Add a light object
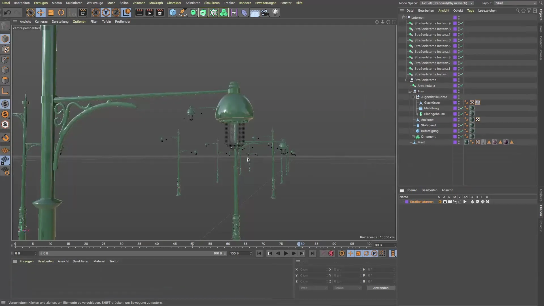Image resolution: width=544 pixels, height=306 pixels. [x=275, y=12]
